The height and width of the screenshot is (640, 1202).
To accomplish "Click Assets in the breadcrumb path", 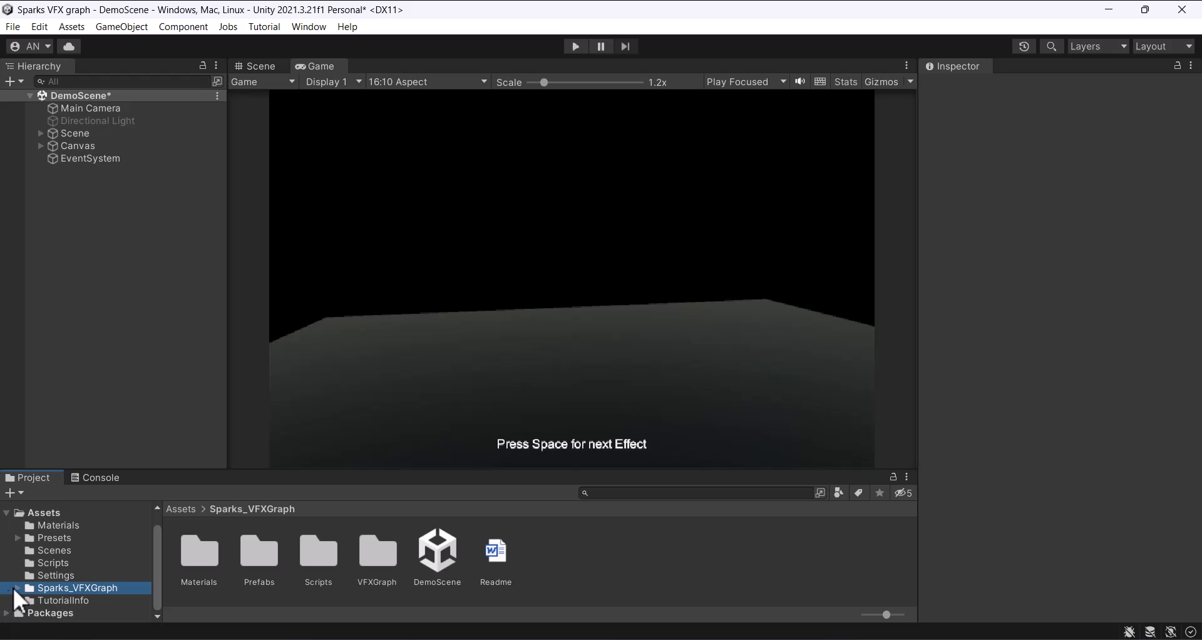I will point(181,509).
